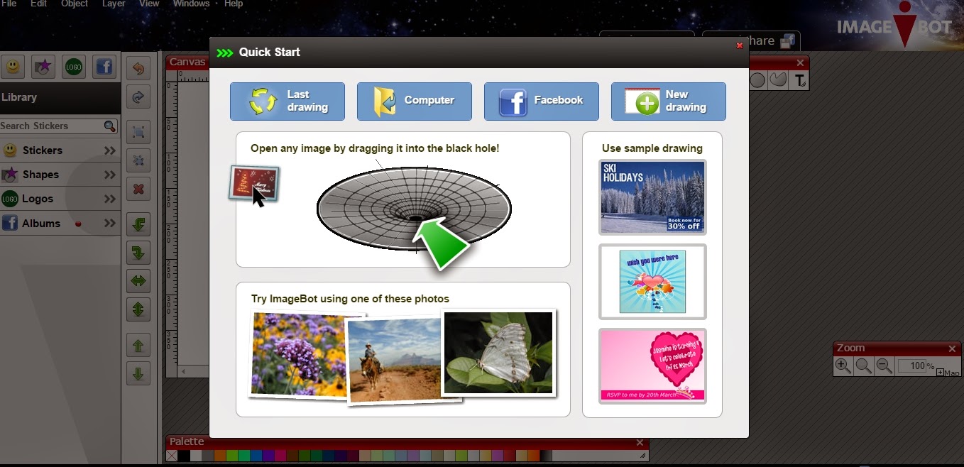Open the Object menu

click(x=75, y=4)
